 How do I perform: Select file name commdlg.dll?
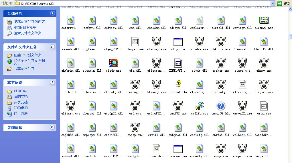pos(200,156)
